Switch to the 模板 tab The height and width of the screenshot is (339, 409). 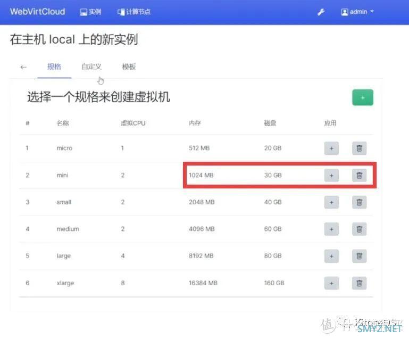click(x=129, y=67)
